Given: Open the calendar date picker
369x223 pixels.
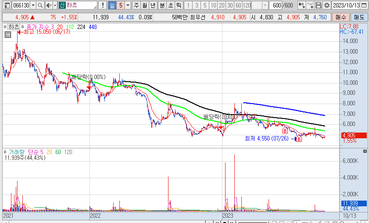Looking at the screenshot, I should pyautogui.click(x=364, y=5).
